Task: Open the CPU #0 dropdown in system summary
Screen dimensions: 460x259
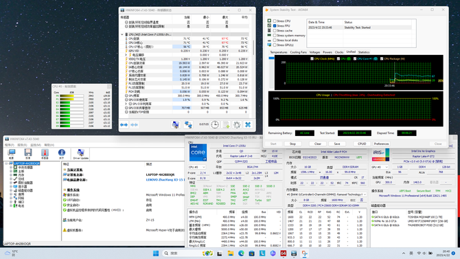Action: pyautogui.click(x=197, y=167)
